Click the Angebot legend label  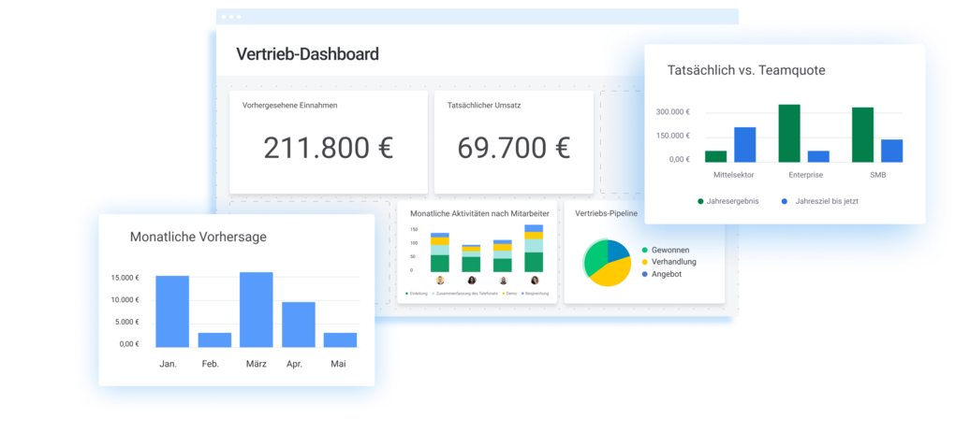click(x=667, y=274)
